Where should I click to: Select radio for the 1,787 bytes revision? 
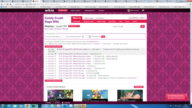55,56
